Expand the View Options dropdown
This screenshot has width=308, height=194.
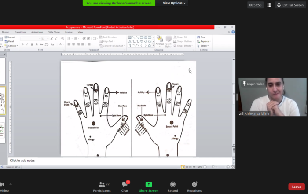(174, 3)
